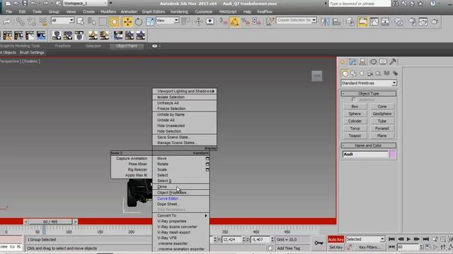Click the Select Object tool icon
Viewport: 453px width, 254px height.
point(80,21)
